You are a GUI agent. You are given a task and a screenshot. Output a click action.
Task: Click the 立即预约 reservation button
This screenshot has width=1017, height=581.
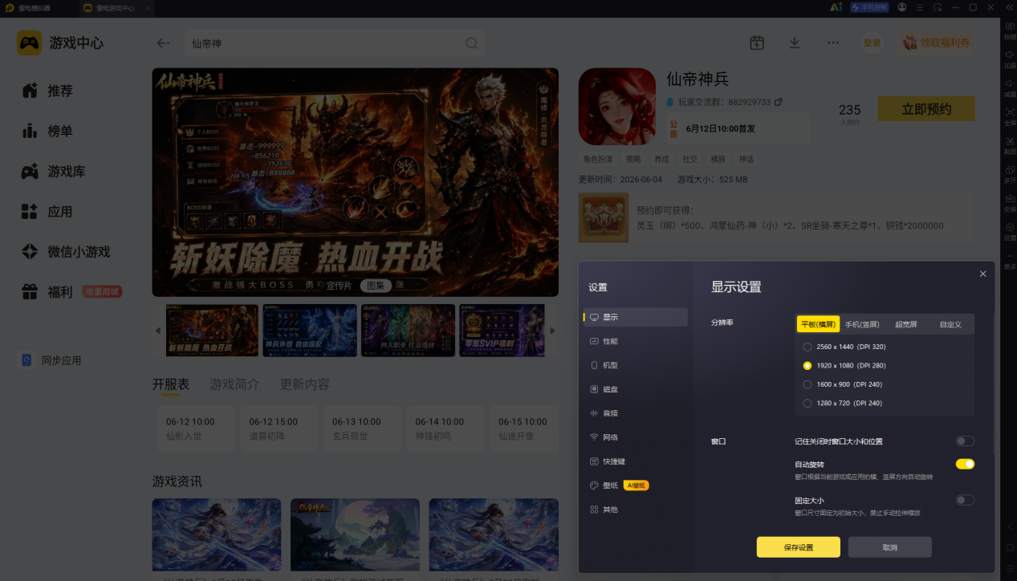click(x=926, y=109)
